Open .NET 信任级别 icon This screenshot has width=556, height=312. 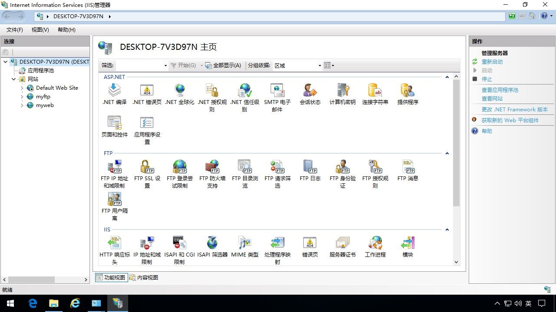pos(245,97)
